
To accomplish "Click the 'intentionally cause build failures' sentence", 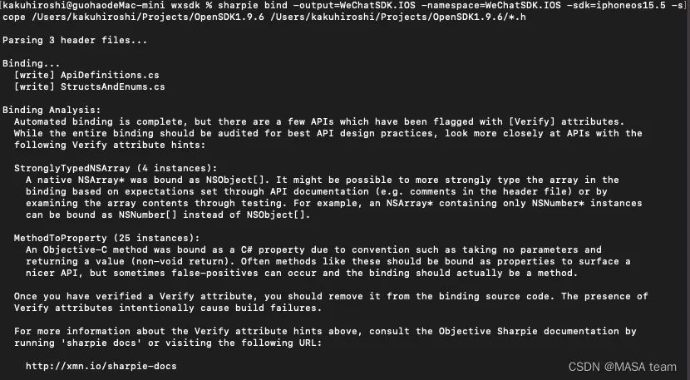I will point(220,308).
